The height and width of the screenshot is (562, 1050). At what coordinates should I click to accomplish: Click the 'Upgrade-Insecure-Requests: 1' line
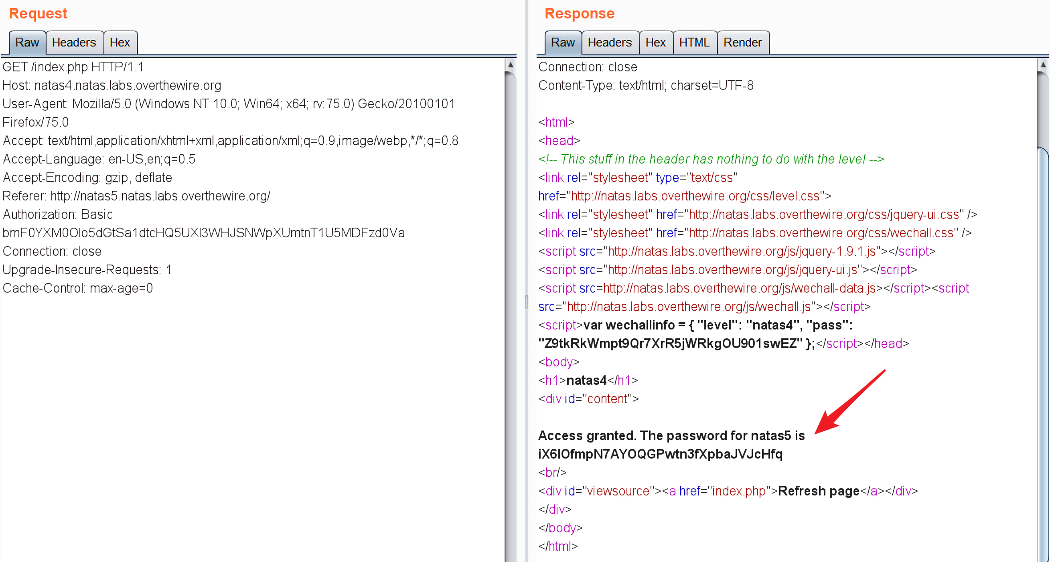(87, 270)
